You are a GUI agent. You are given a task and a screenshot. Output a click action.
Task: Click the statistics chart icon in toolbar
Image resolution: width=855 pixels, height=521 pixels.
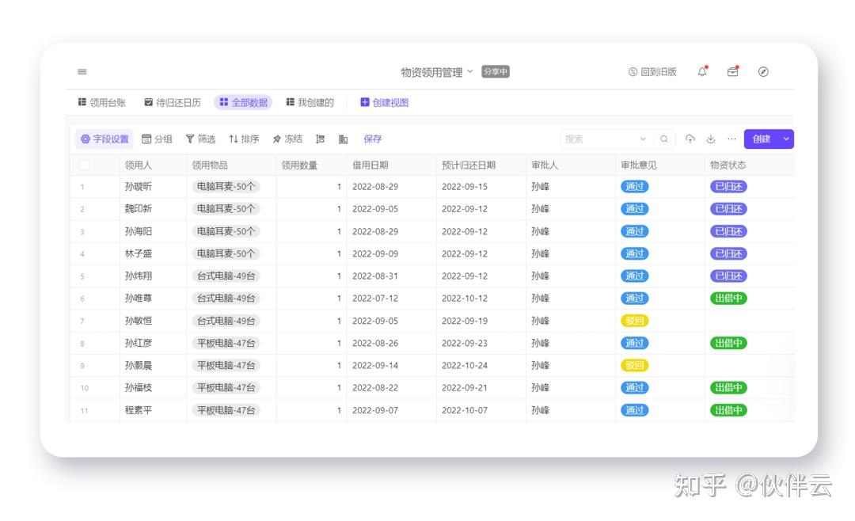coord(343,139)
